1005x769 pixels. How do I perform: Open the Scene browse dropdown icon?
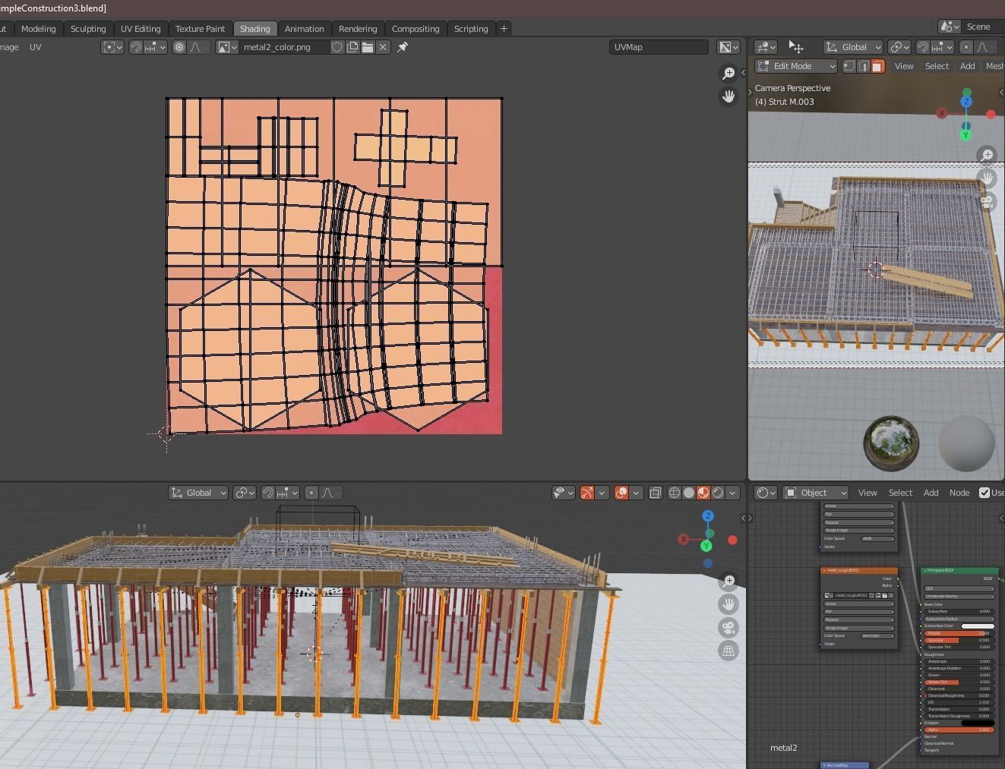pos(949,27)
